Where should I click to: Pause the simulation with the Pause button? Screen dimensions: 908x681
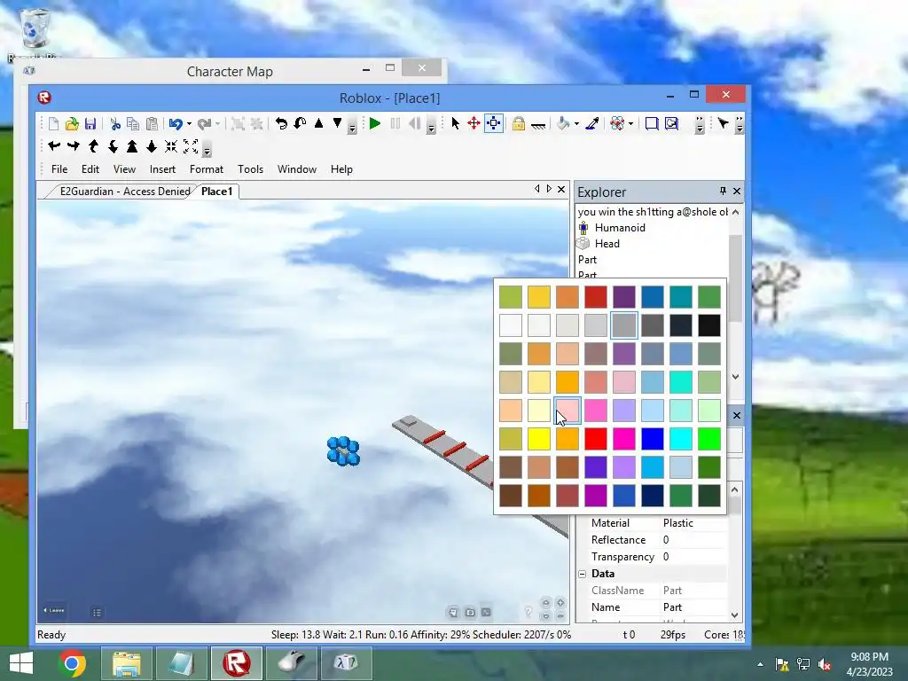point(395,123)
